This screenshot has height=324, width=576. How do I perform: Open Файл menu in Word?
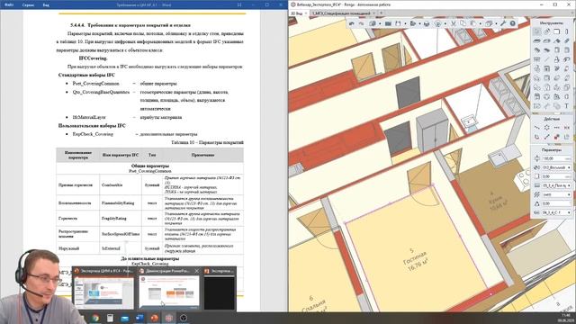[x=9, y=5]
